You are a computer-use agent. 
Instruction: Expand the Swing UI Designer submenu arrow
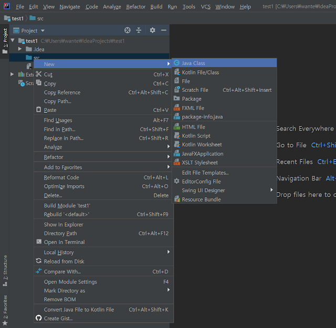(272, 190)
